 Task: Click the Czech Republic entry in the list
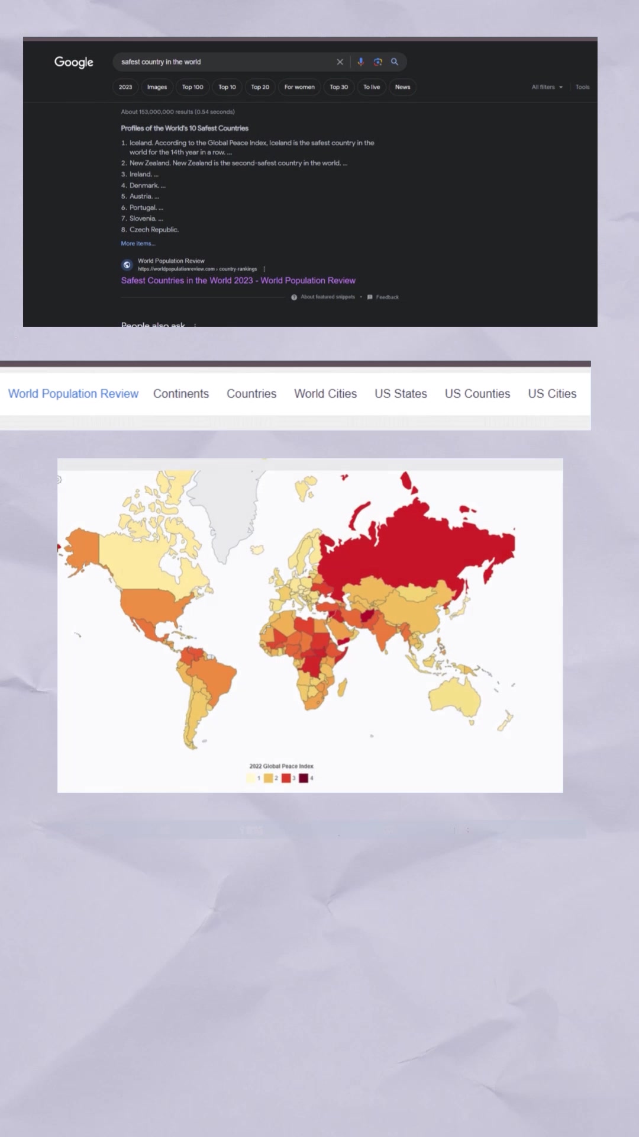(x=150, y=230)
